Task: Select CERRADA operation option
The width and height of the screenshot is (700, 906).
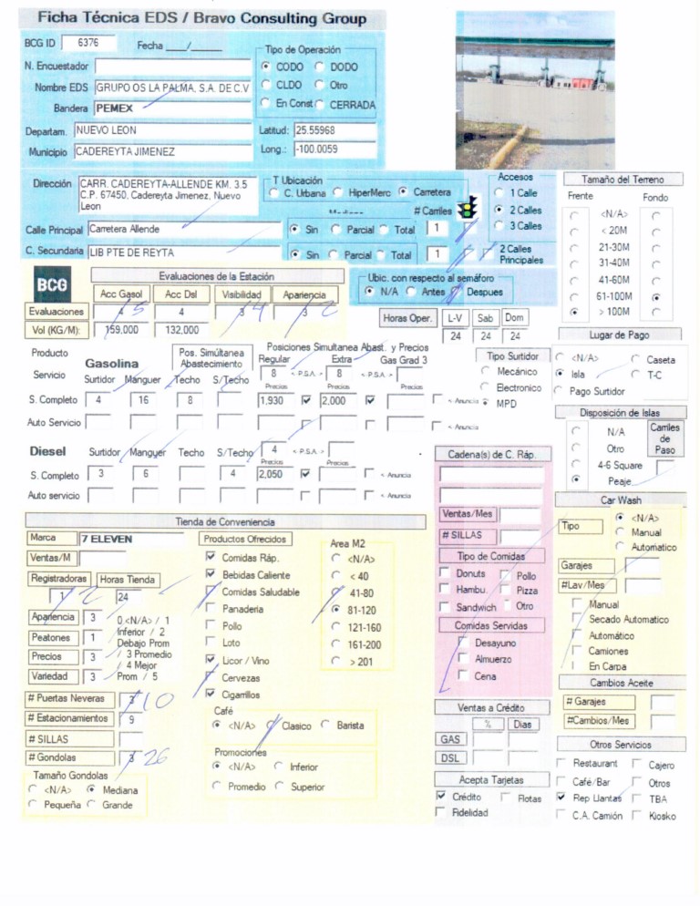Action: (x=319, y=104)
